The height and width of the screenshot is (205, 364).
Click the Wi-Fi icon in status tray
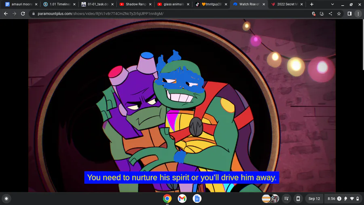352,199
